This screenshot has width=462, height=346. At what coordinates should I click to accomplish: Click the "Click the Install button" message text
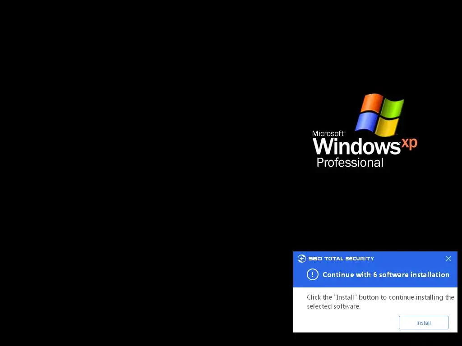(380, 301)
